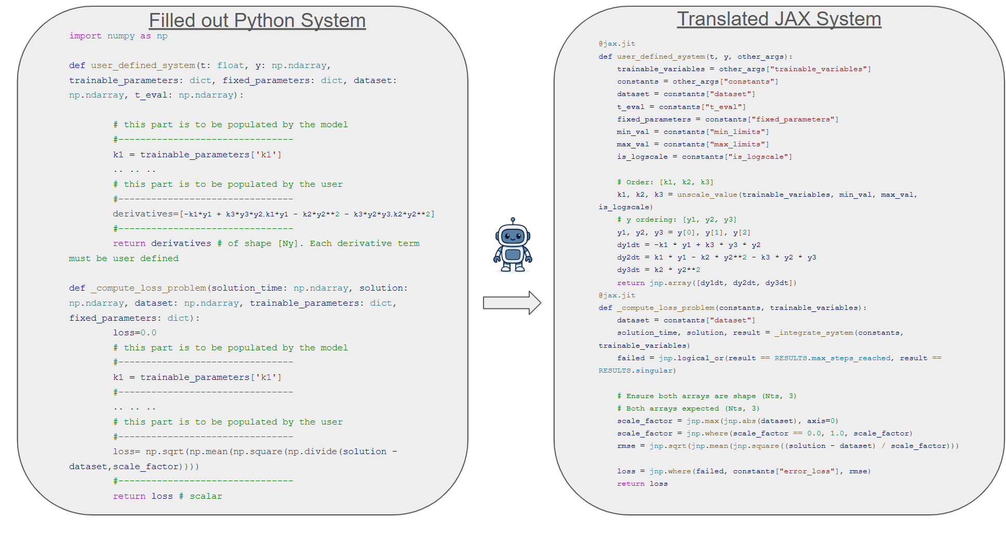Select the "import numpy as np" line

118,36
